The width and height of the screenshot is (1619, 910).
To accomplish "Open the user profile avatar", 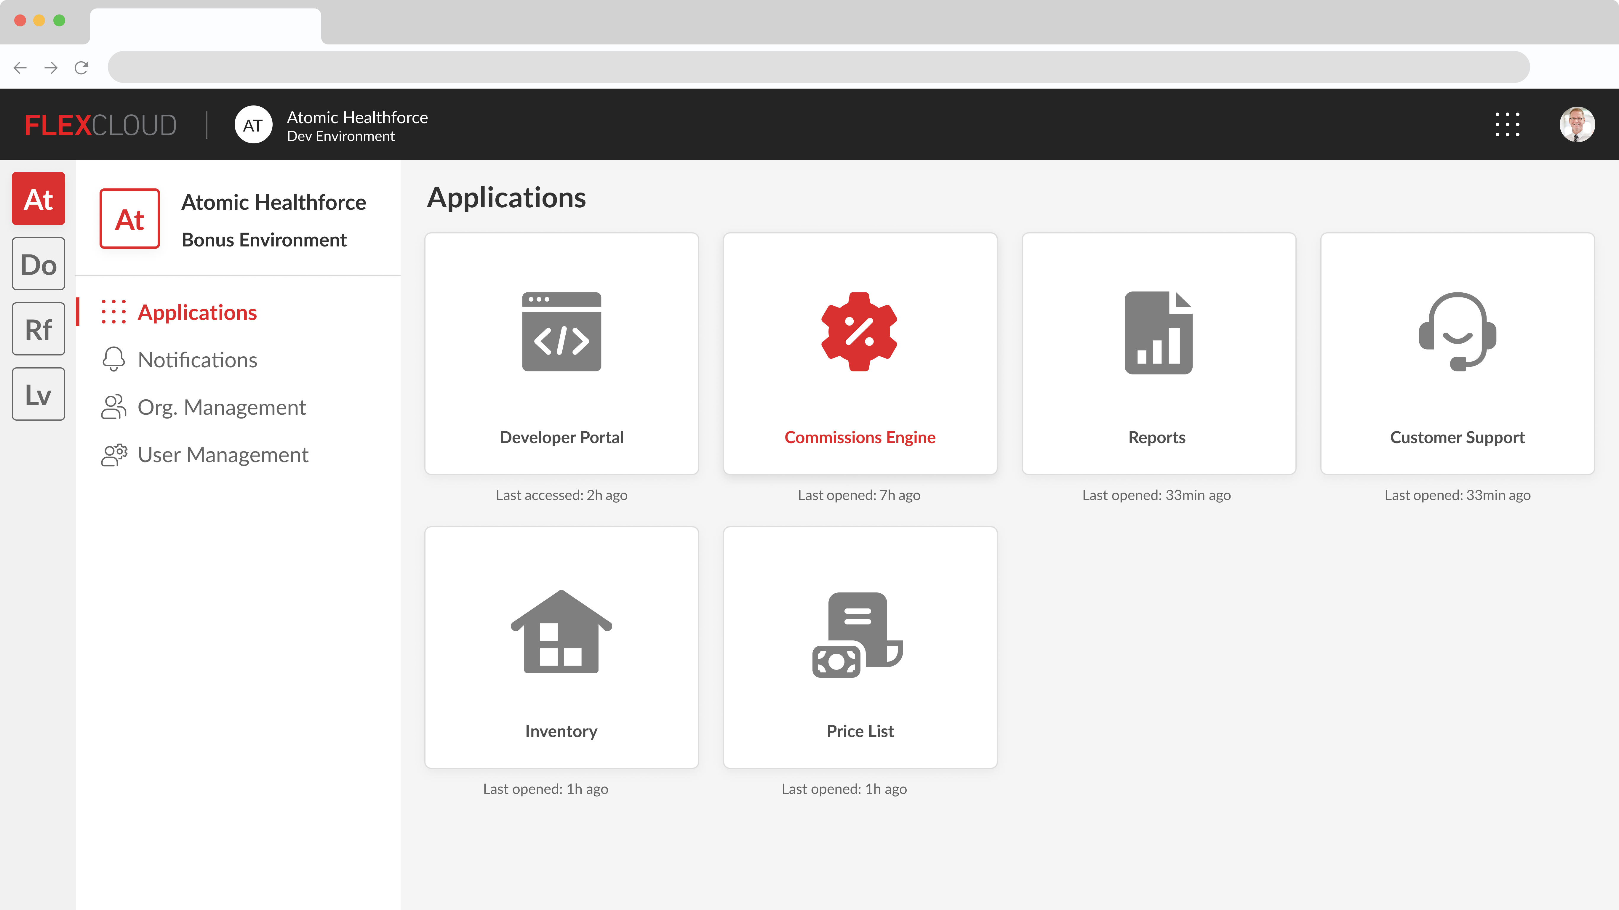I will (x=1576, y=124).
